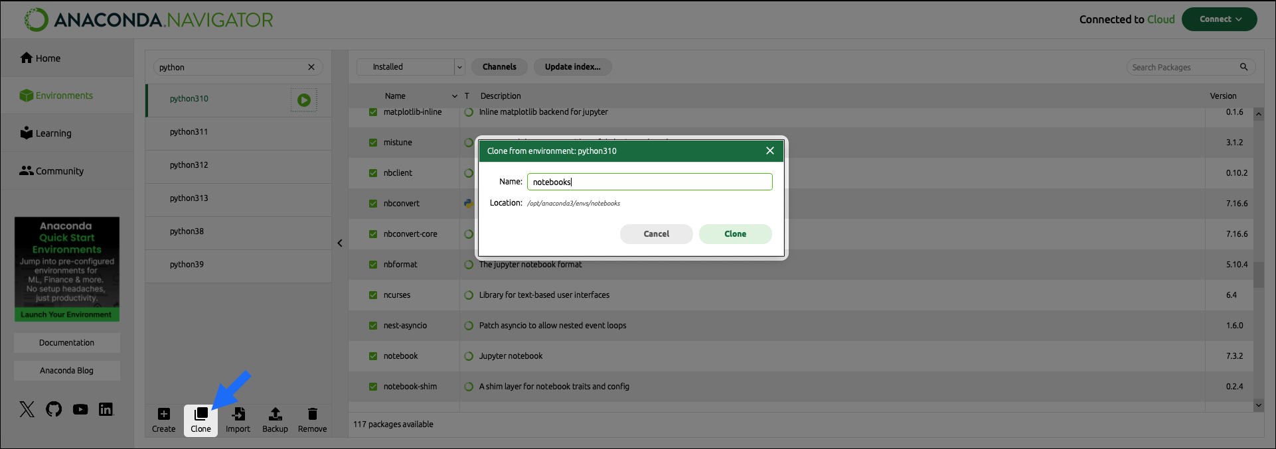Screen dimensions: 1276x449
Task: Click the Description column header
Action: pos(501,96)
